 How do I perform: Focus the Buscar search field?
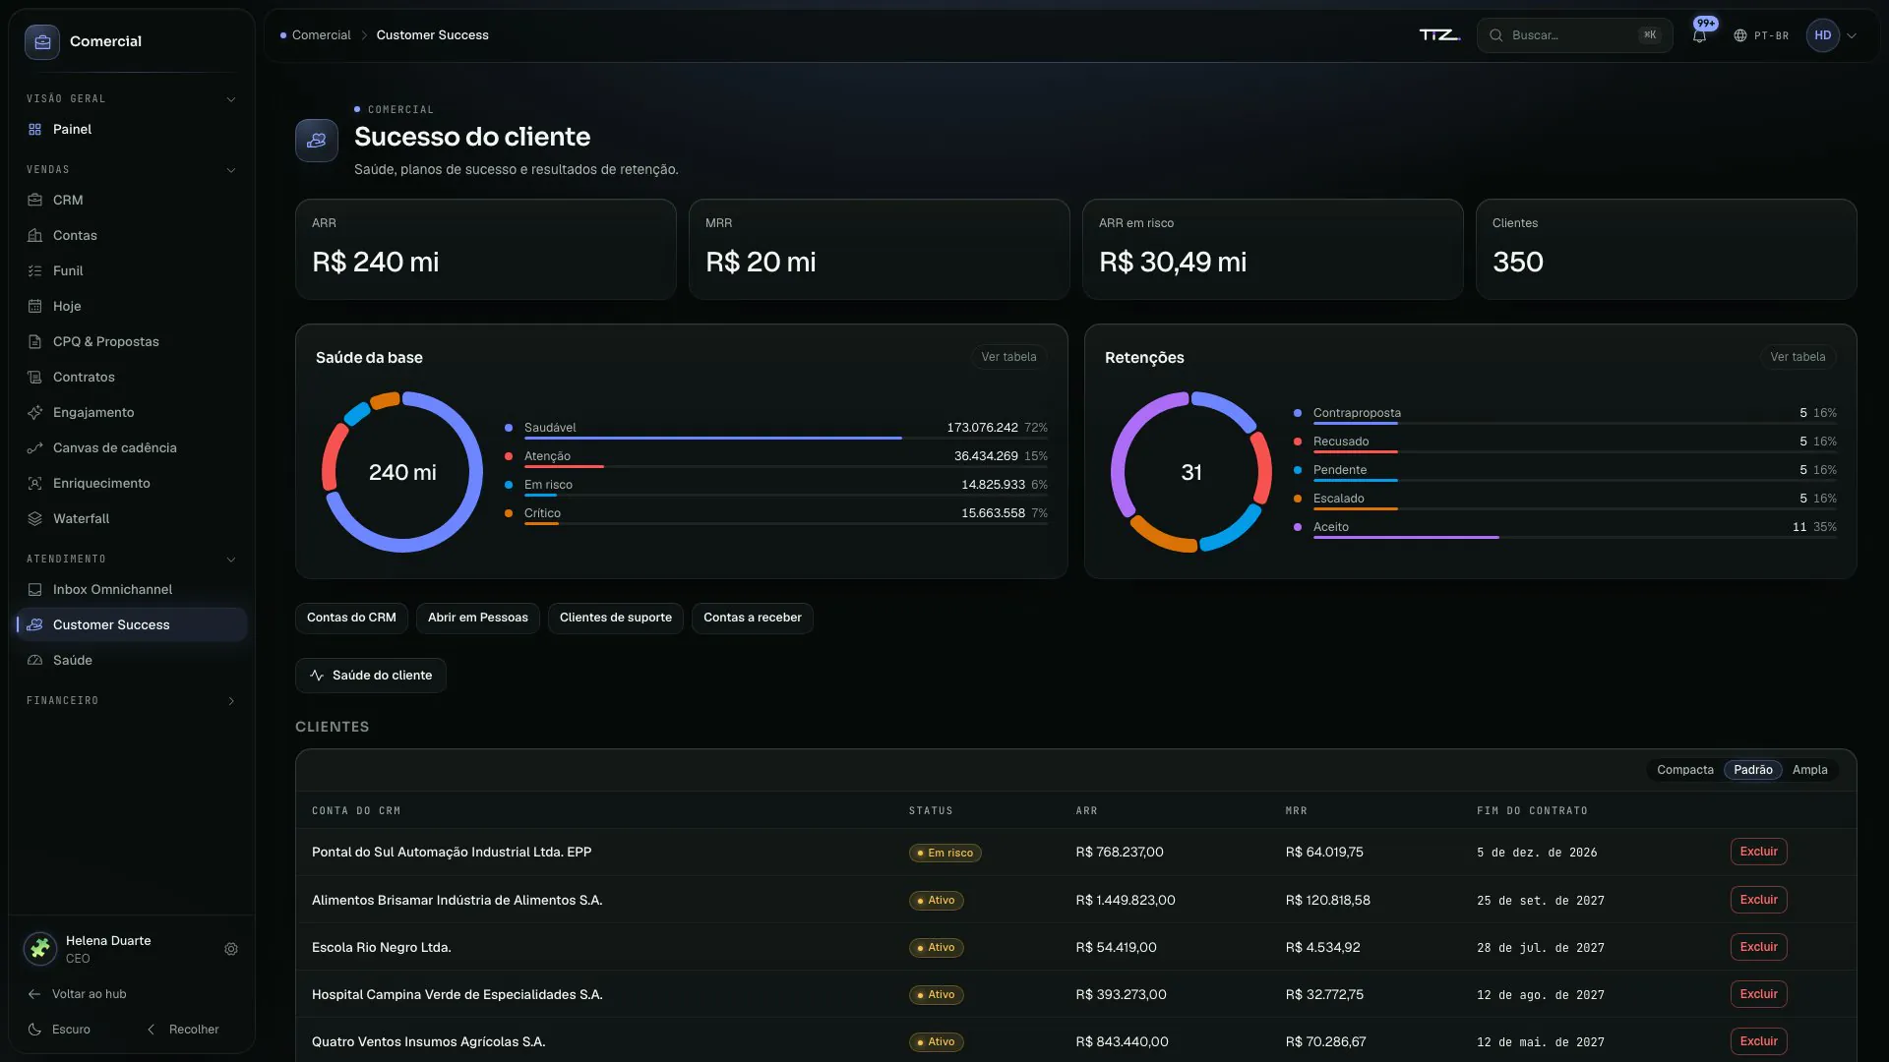(1574, 35)
